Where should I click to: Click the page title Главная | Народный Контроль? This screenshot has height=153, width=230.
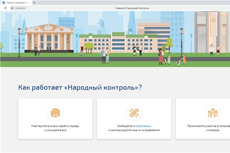tap(132, 8)
